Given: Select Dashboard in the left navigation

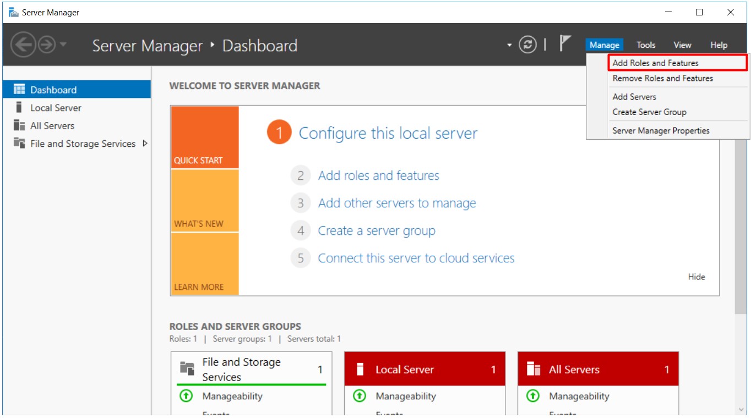Looking at the screenshot, I should click(77, 90).
